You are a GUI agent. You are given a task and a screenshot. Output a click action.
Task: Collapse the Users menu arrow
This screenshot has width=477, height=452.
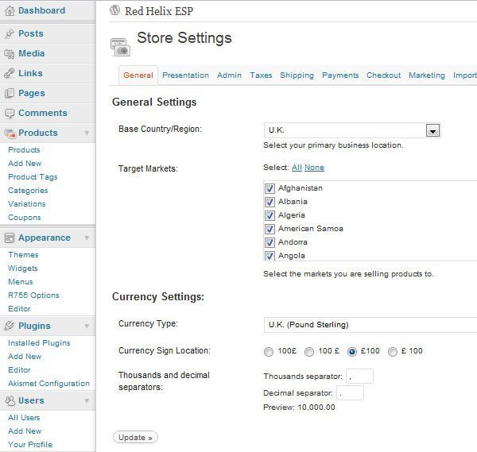coord(87,400)
